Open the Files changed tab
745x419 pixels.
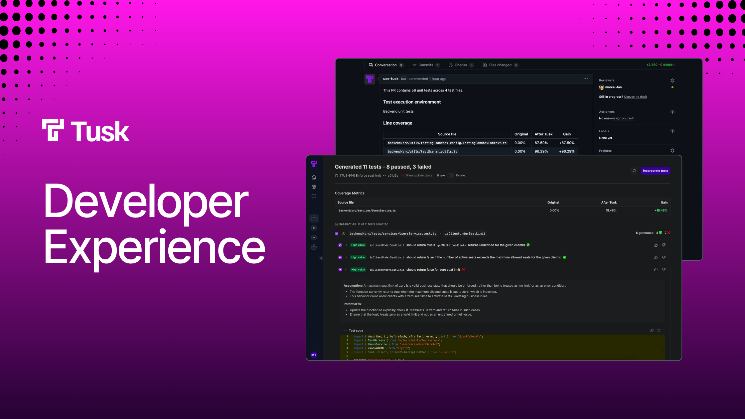tap(500, 65)
